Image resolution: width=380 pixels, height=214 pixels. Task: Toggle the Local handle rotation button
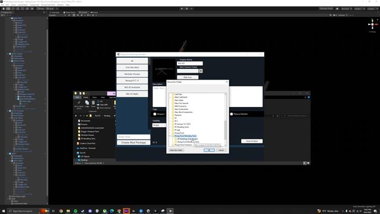click(x=50, y=9)
